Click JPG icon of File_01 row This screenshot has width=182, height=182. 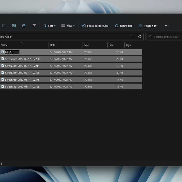pos(3,52)
